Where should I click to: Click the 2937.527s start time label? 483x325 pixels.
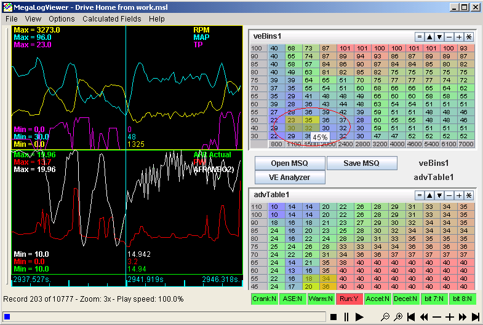point(32,280)
